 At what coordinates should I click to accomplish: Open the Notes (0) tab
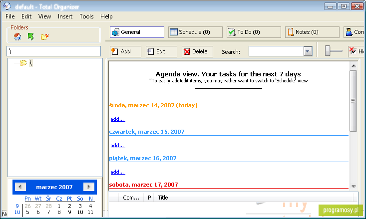pos(312,32)
